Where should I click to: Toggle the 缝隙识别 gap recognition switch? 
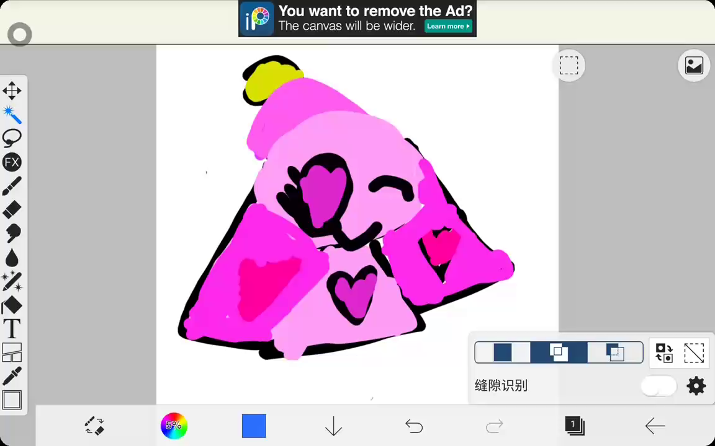(659, 386)
